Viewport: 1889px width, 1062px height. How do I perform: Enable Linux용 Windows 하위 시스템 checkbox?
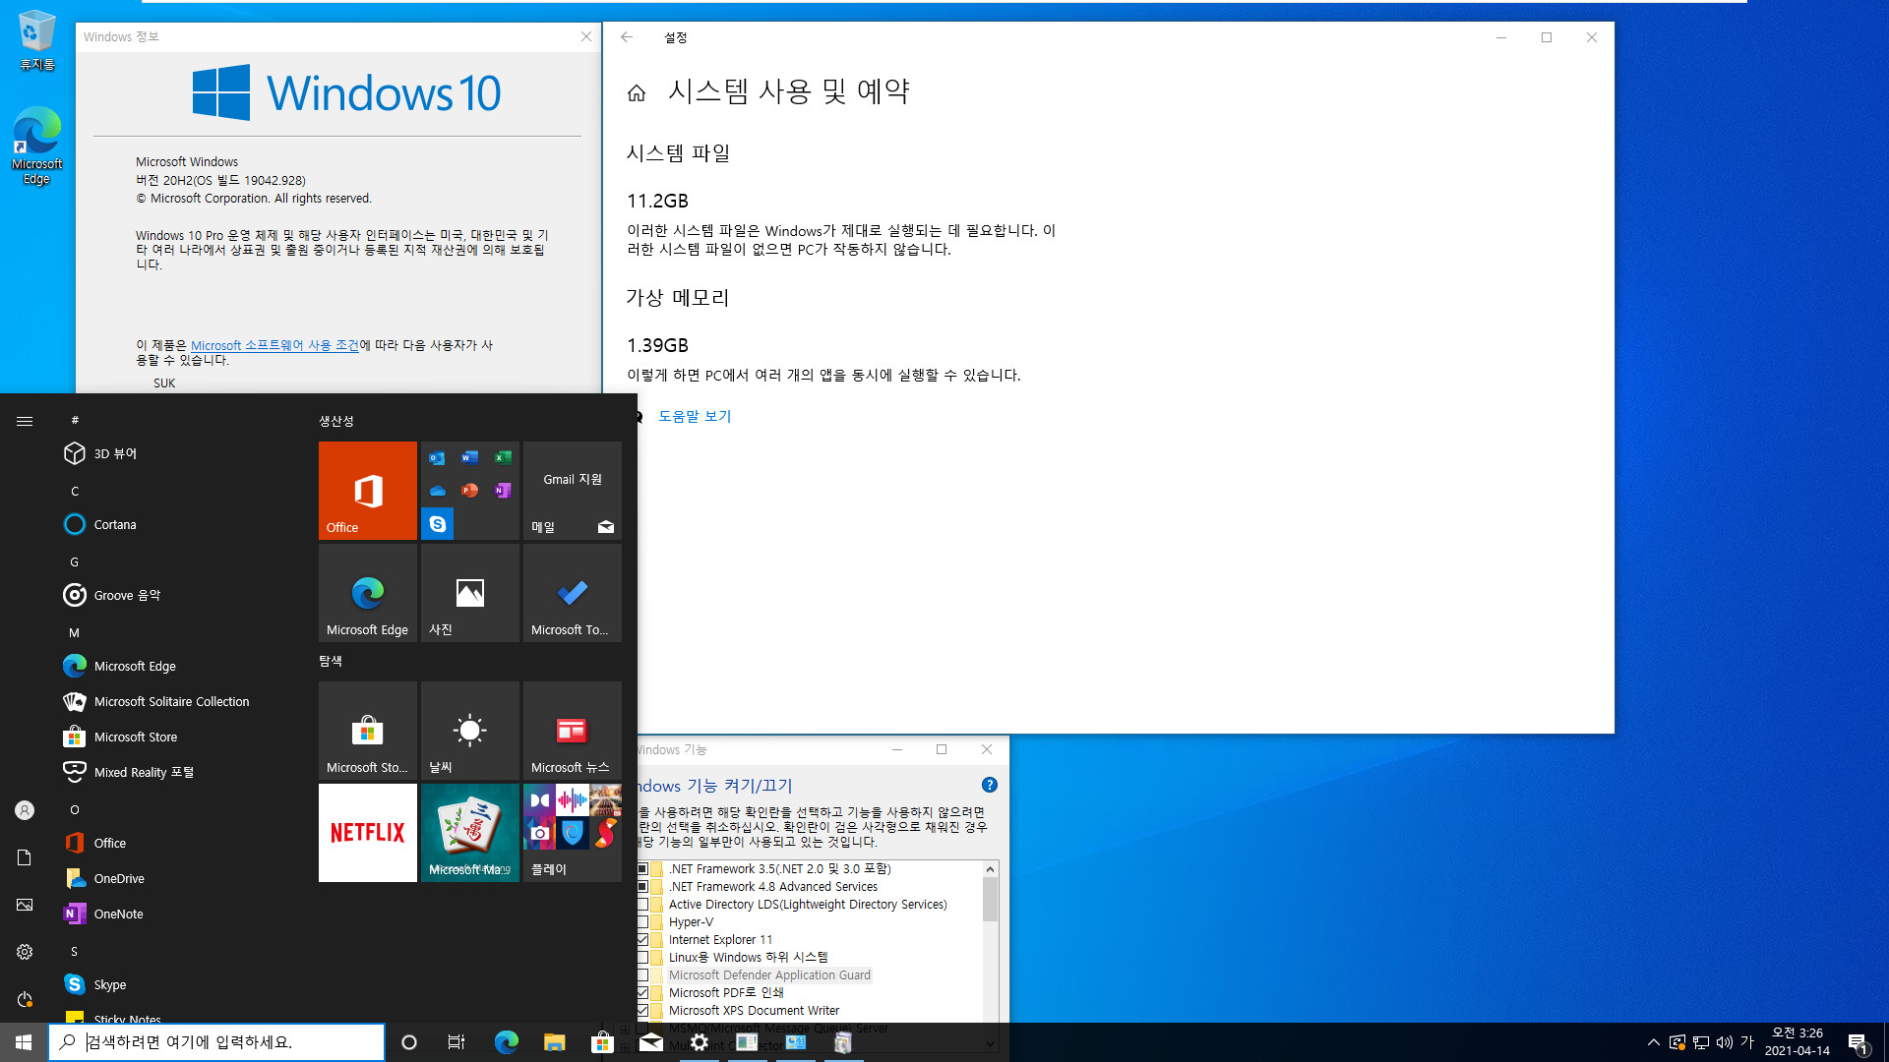click(x=642, y=958)
